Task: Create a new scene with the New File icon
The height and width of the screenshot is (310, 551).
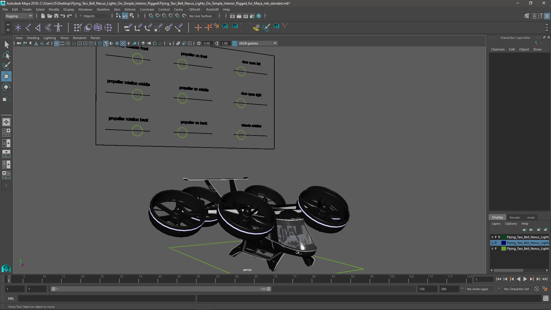Action: 43,16
